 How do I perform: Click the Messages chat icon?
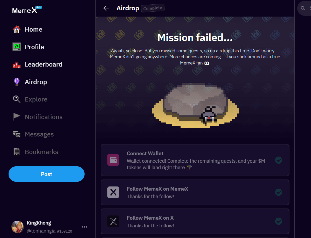[17, 134]
